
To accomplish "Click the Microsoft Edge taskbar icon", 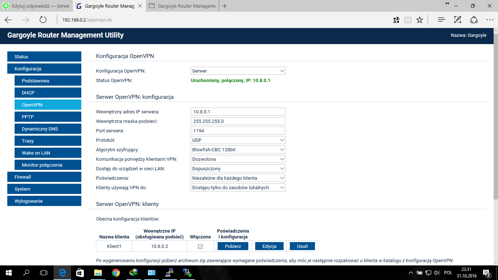I will coord(62,272).
